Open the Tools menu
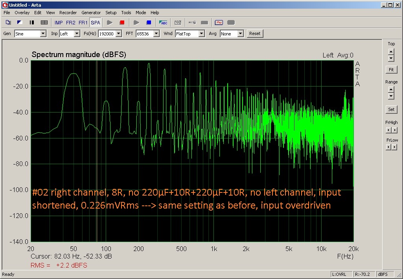Image resolution: width=403 pixels, height=279 pixels. click(x=126, y=13)
